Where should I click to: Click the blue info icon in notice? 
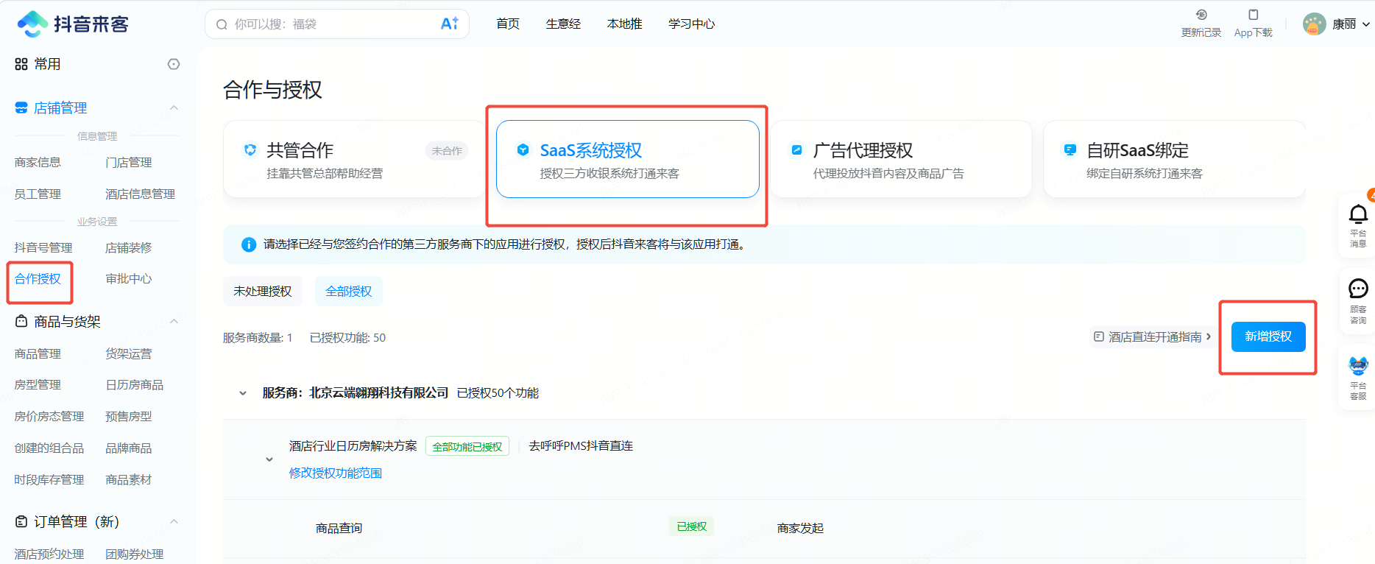click(x=249, y=244)
